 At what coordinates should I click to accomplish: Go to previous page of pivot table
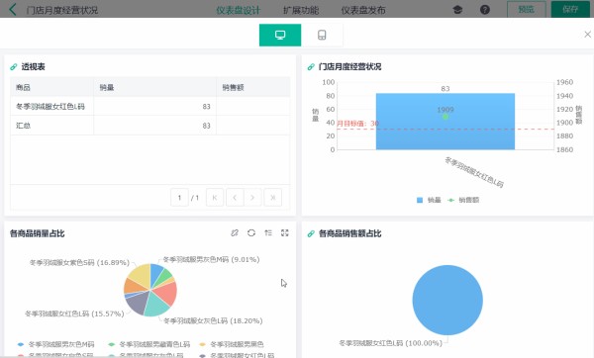coord(235,198)
